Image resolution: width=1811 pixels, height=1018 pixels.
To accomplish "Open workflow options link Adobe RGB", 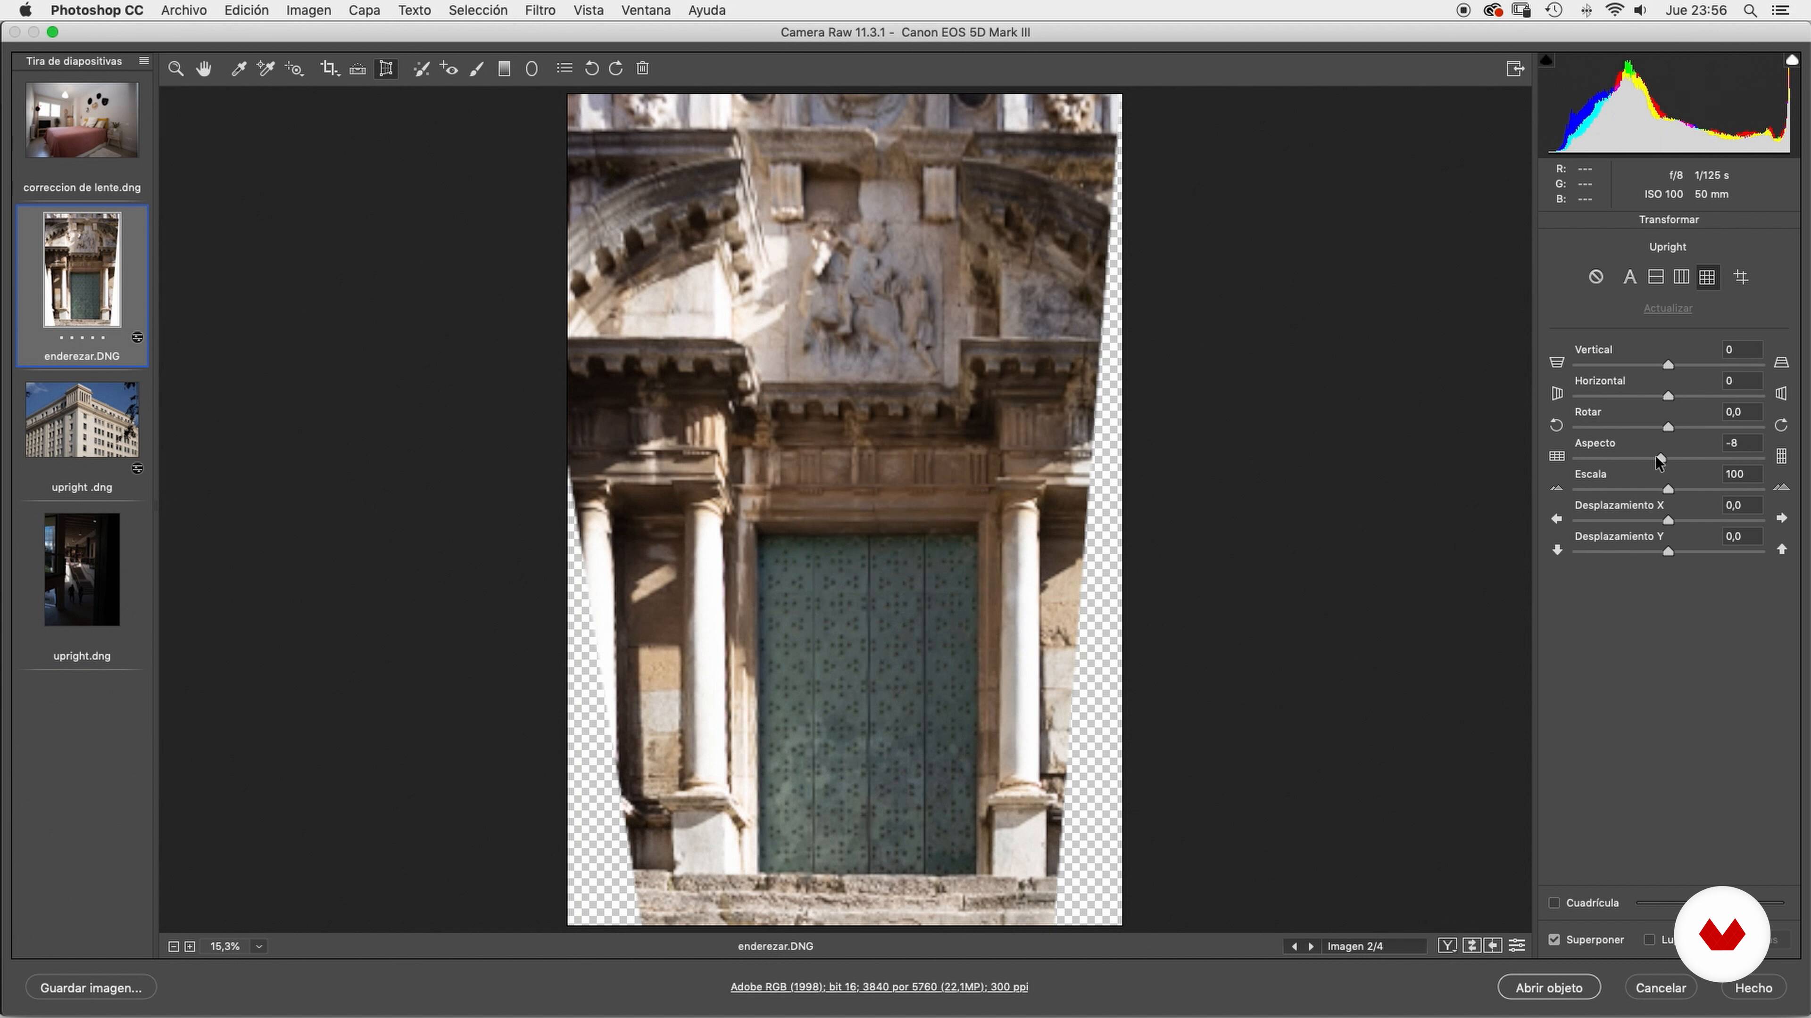I will pyautogui.click(x=879, y=987).
